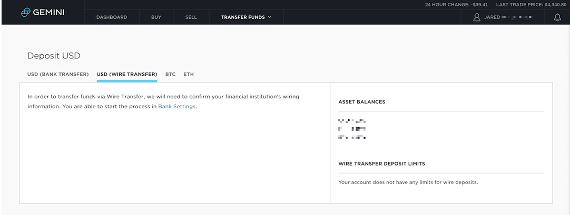This screenshot has width=570, height=215.
Task: Open the Transfer Funds menu label
Action: click(x=243, y=17)
